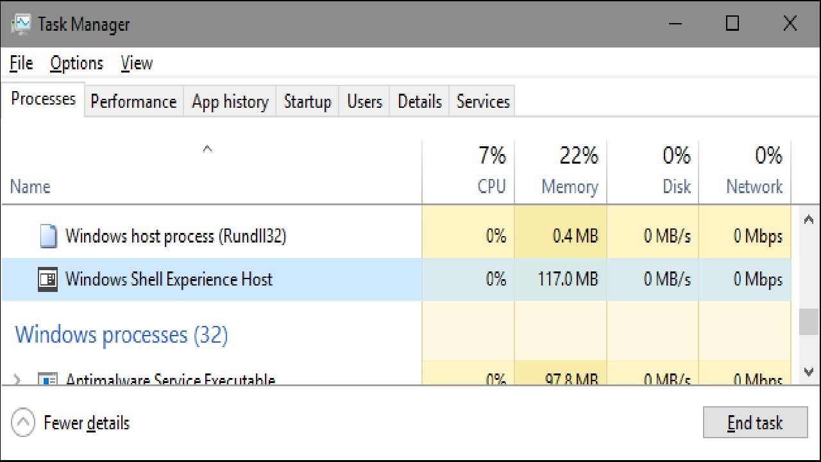Open the Options menu

[76, 64]
